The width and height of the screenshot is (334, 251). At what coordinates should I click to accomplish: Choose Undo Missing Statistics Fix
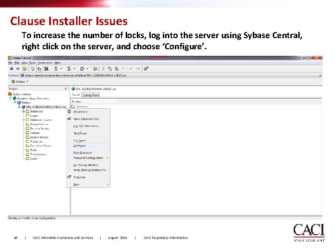[88, 170]
